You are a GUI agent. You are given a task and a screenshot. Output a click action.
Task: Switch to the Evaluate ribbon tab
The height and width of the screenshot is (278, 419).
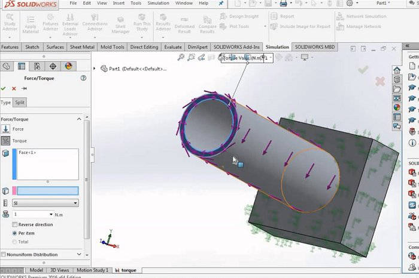(x=173, y=47)
